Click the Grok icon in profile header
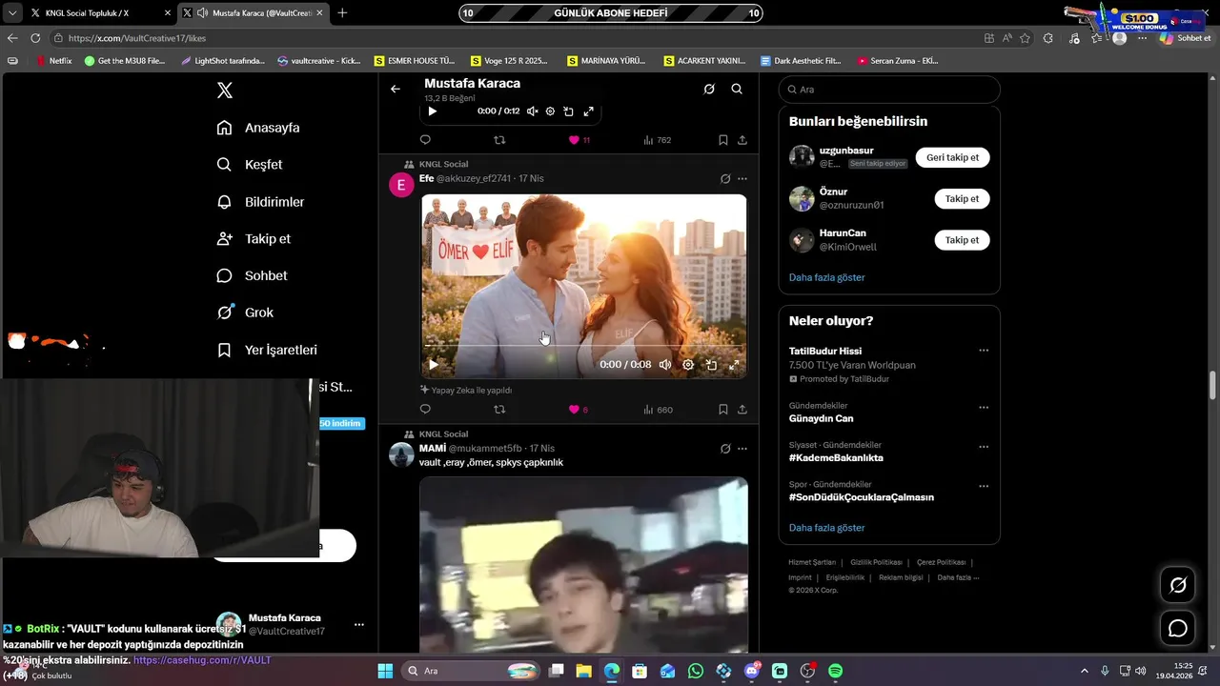 (x=709, y=89)
